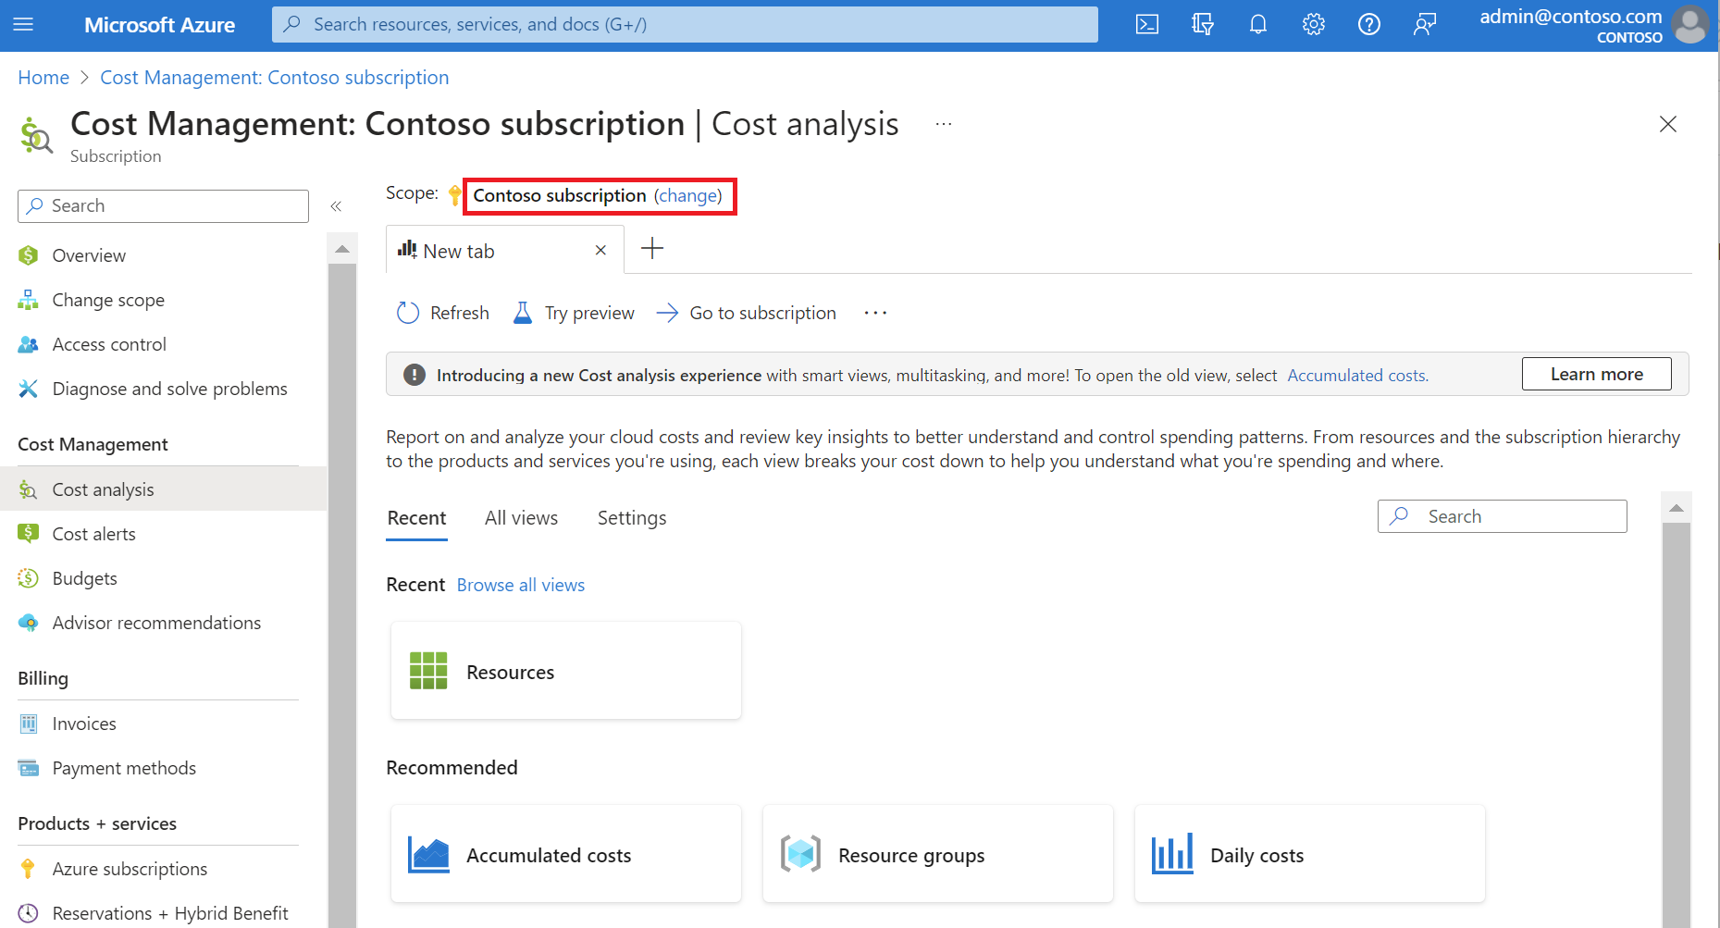The image size is (1720, 928).
Task: Open the notifications bell
Action: [1258, 25]
